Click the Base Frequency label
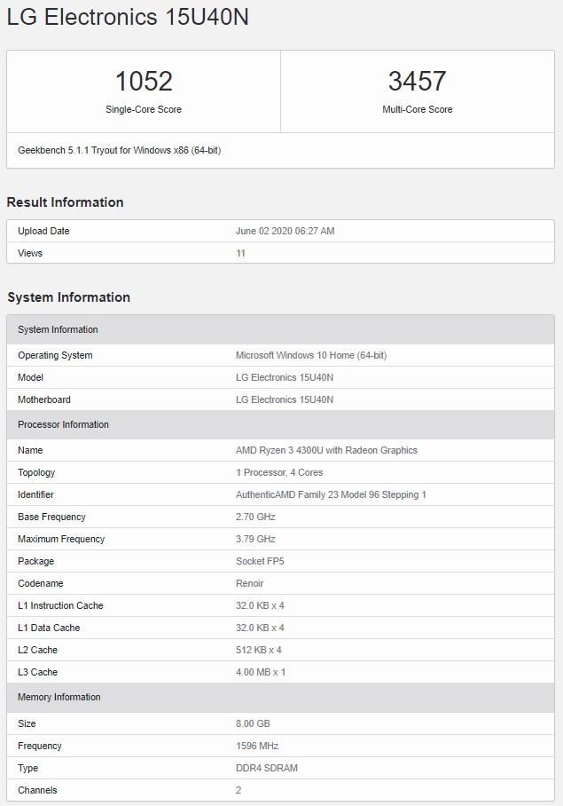Image resolution: width=563 pixels, height=806 pixels. (x=51, y=518)
